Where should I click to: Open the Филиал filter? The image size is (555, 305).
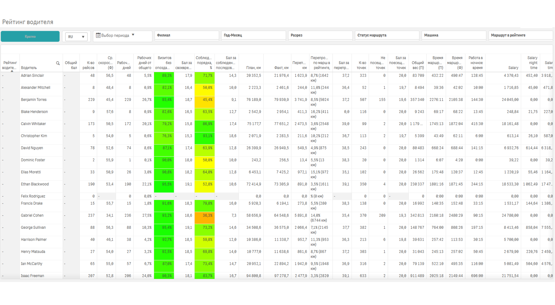point(187,35)
